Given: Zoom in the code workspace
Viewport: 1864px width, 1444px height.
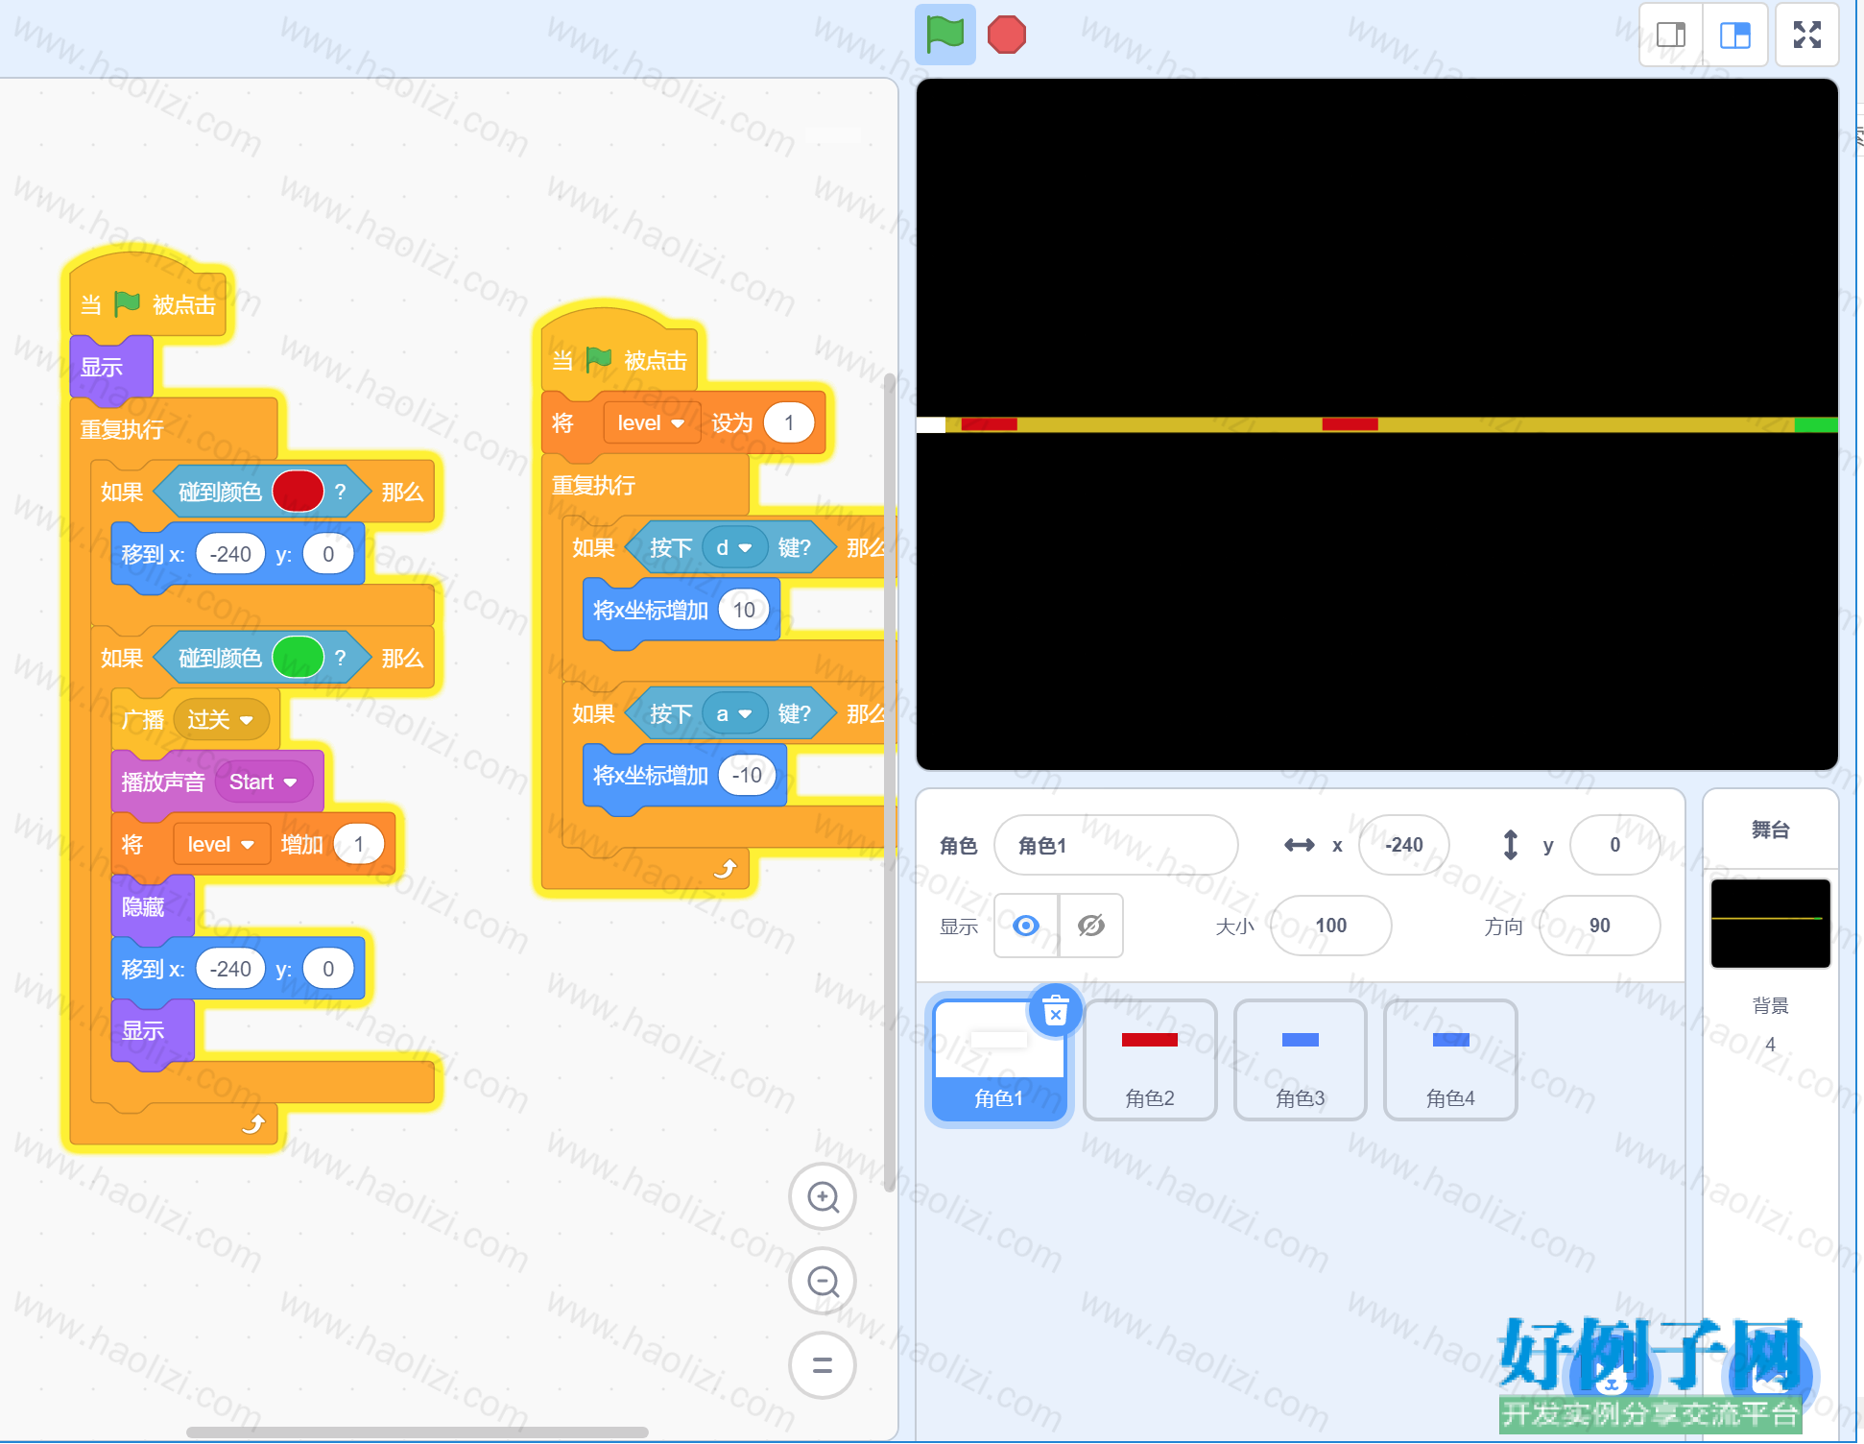Looking at the screenshot, I should (823, 1196).
